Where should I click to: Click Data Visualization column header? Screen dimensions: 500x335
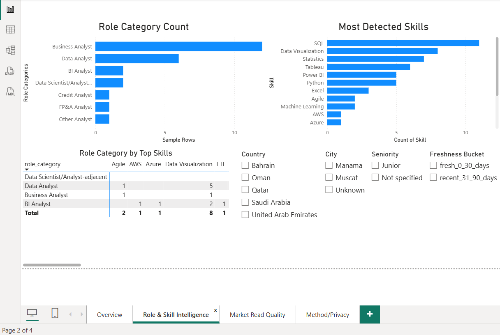point(189,164)
